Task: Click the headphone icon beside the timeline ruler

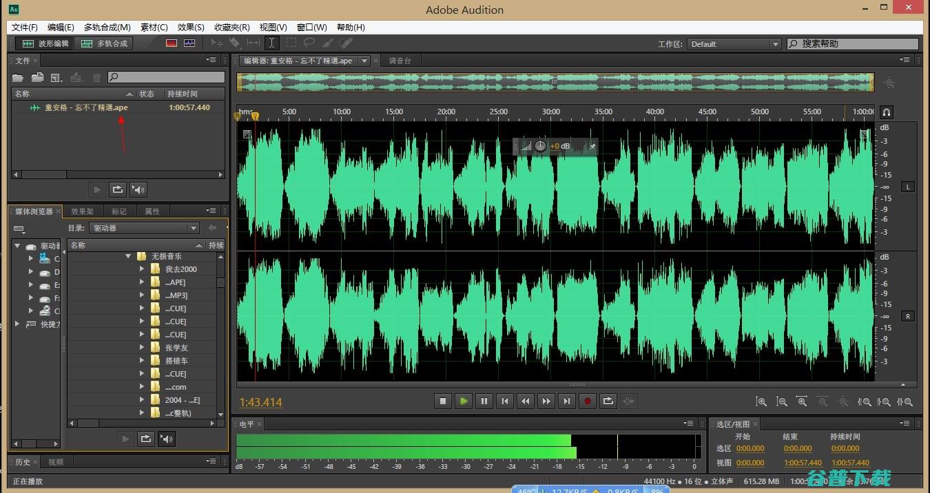Action: coord(887,112)
